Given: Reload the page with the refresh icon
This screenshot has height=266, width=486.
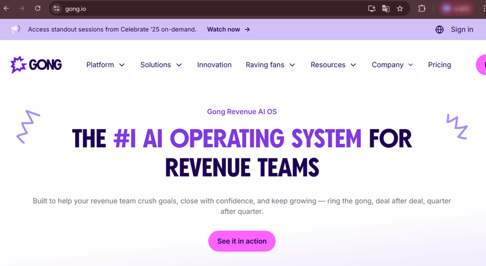Looking at the screenshot, I should (38, 9).
